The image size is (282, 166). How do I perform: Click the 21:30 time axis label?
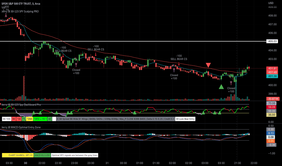(x=238, y=163)
